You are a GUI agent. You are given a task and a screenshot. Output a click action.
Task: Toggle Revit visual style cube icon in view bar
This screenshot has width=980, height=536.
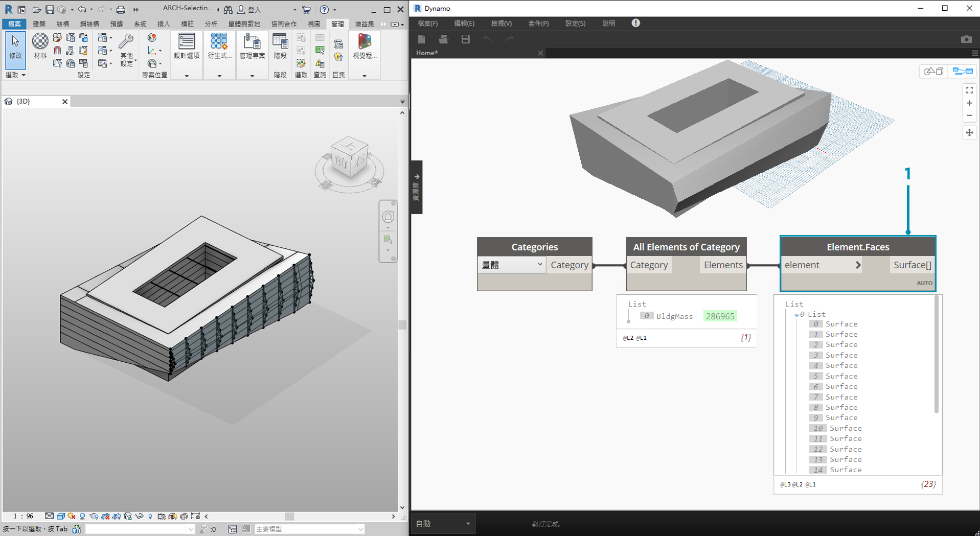[60, 516]
